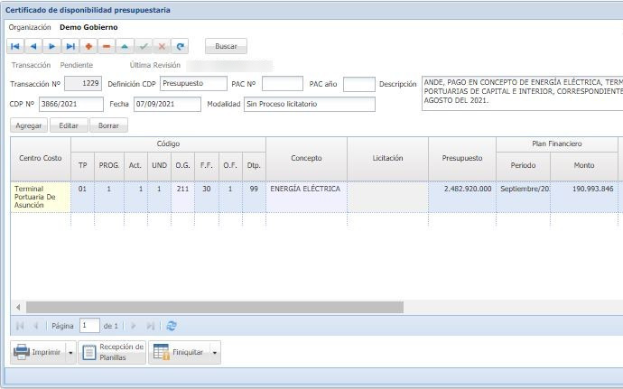Expand the Finiquitar dropdown arrow
The height and width of the screenshot is (389, 623).
pyautogui.click(x=215, y=352)
